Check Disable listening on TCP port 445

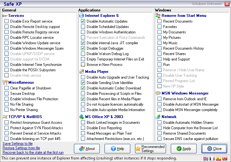[x=6, y=138]
